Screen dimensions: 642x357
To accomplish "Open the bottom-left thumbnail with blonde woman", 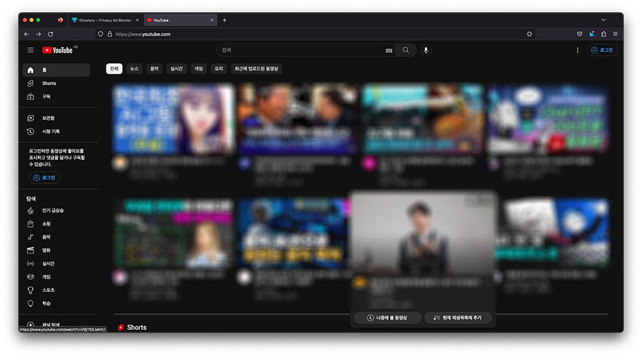I will point(173,232).
